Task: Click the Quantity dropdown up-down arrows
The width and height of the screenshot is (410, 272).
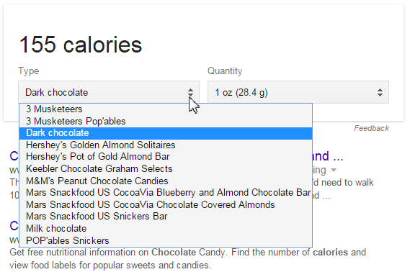Action: click(380, 92)
